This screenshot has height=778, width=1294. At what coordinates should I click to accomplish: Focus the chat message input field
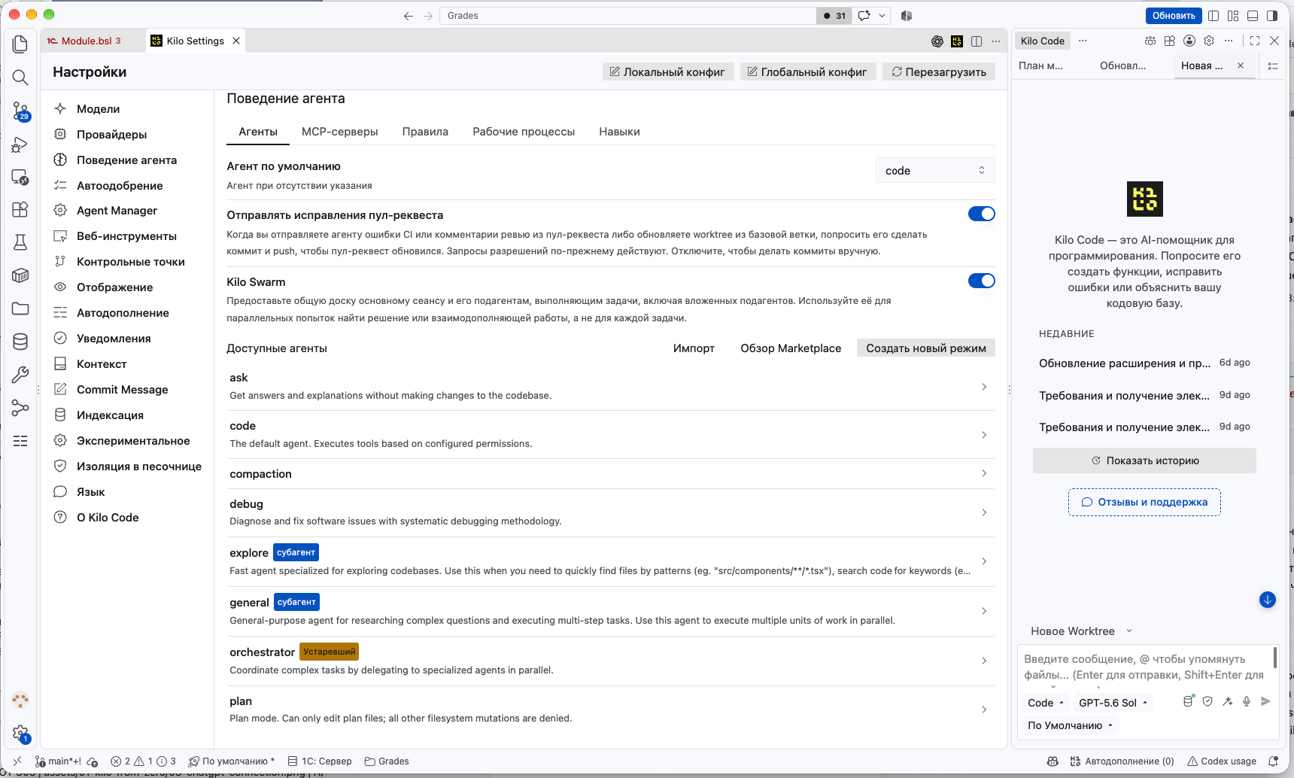point(1144,667)
